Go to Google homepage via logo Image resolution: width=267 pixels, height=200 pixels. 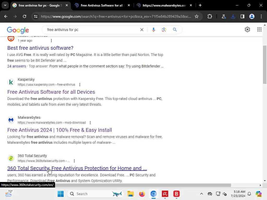pyautogui.click(x=18, y=30)
